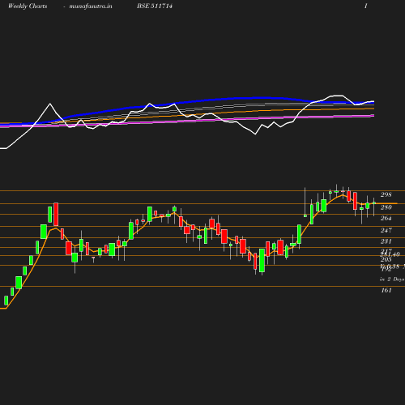
Task: Click the 231 price level label
Action: click(x=386, y=241)
